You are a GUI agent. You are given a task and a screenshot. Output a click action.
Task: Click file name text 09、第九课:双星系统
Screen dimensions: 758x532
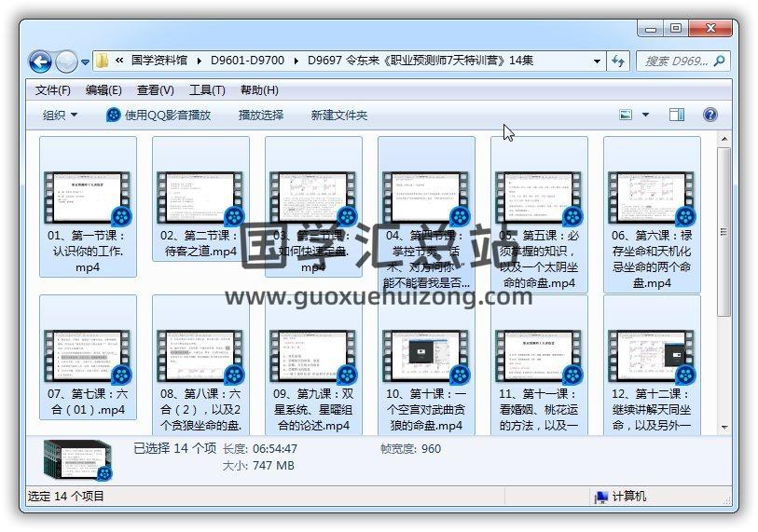[313, 410]
